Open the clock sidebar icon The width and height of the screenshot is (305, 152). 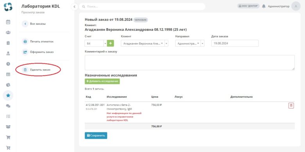pos(8,64)
